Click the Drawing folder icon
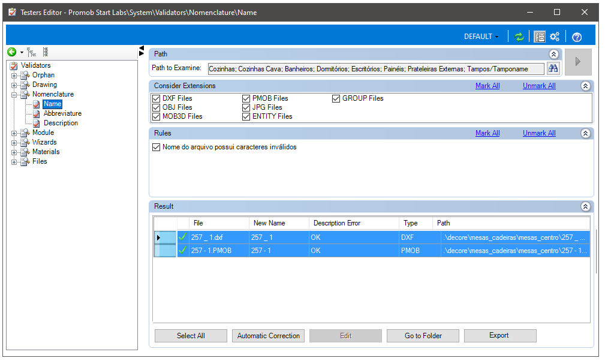This screenshot has height=361, width=608. tap(25, 85)
